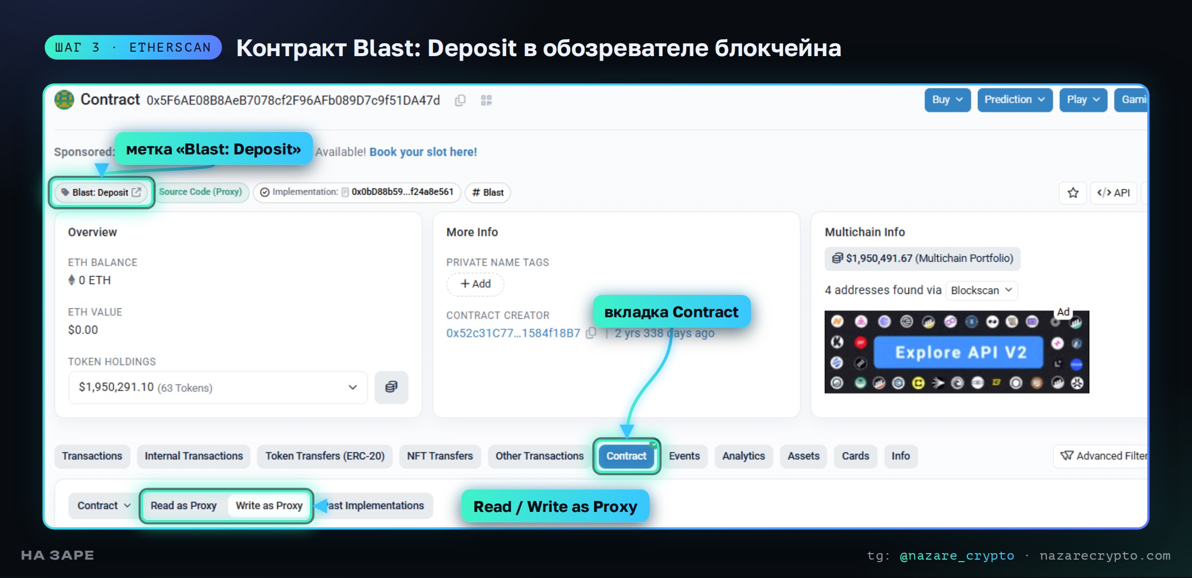Open the API button

coord(1114,193)
